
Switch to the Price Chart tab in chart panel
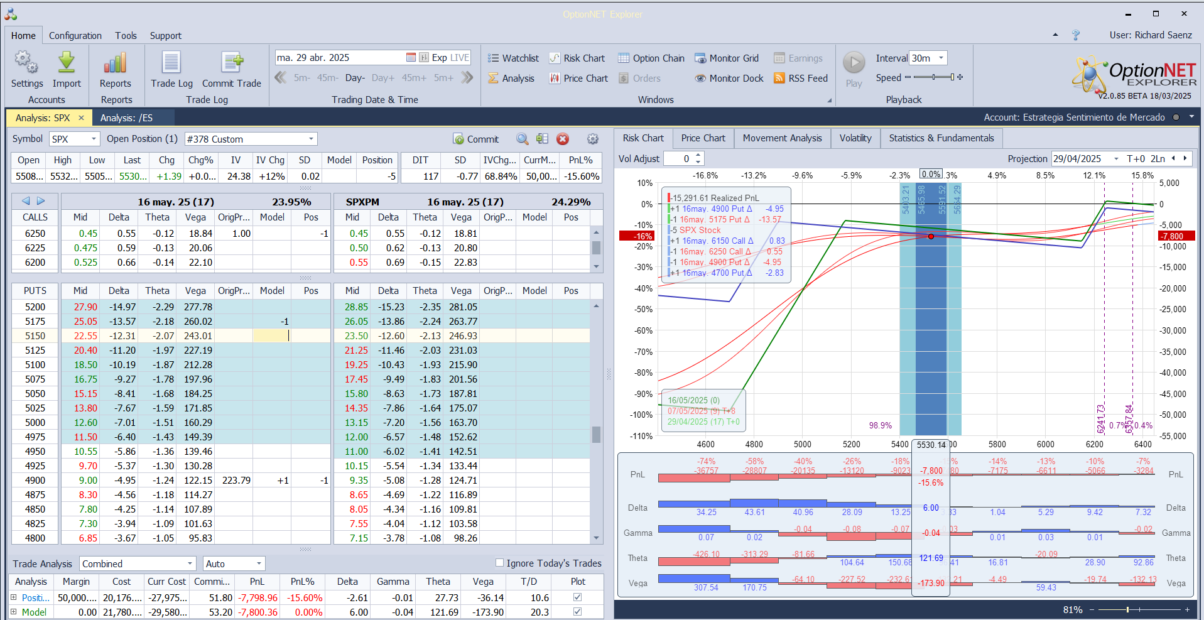click(703, 138)
